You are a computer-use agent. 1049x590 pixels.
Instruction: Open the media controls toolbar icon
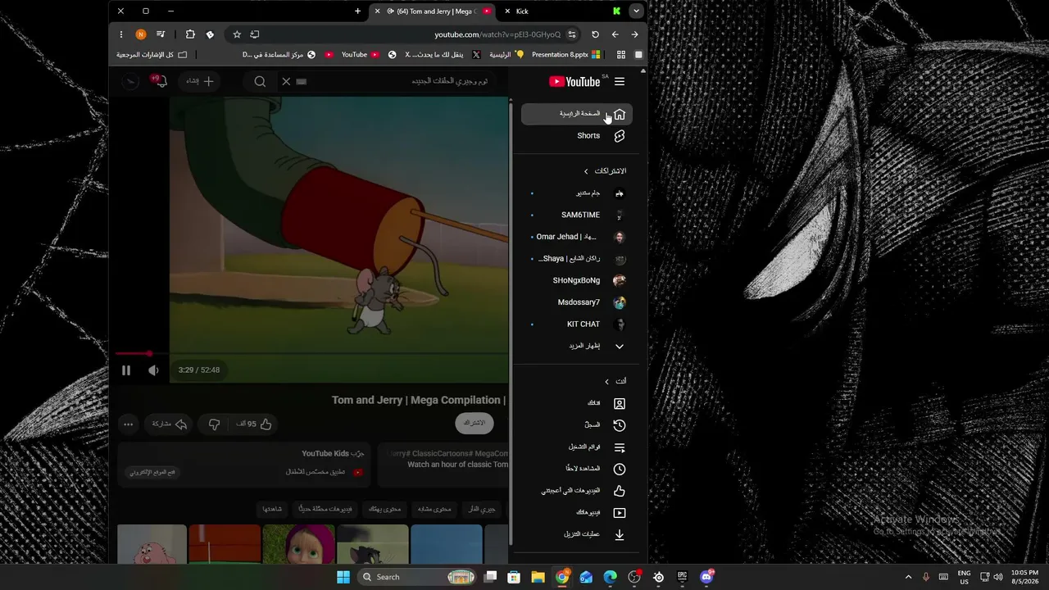coord(161,34)
